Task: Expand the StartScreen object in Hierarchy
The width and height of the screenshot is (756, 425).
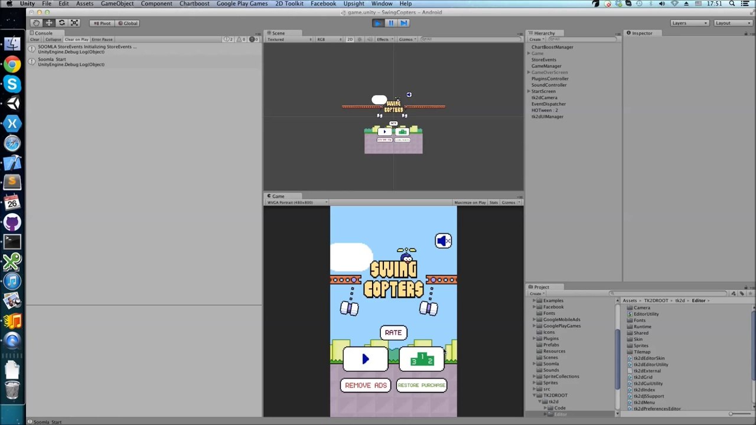Action: coord(529,91)
